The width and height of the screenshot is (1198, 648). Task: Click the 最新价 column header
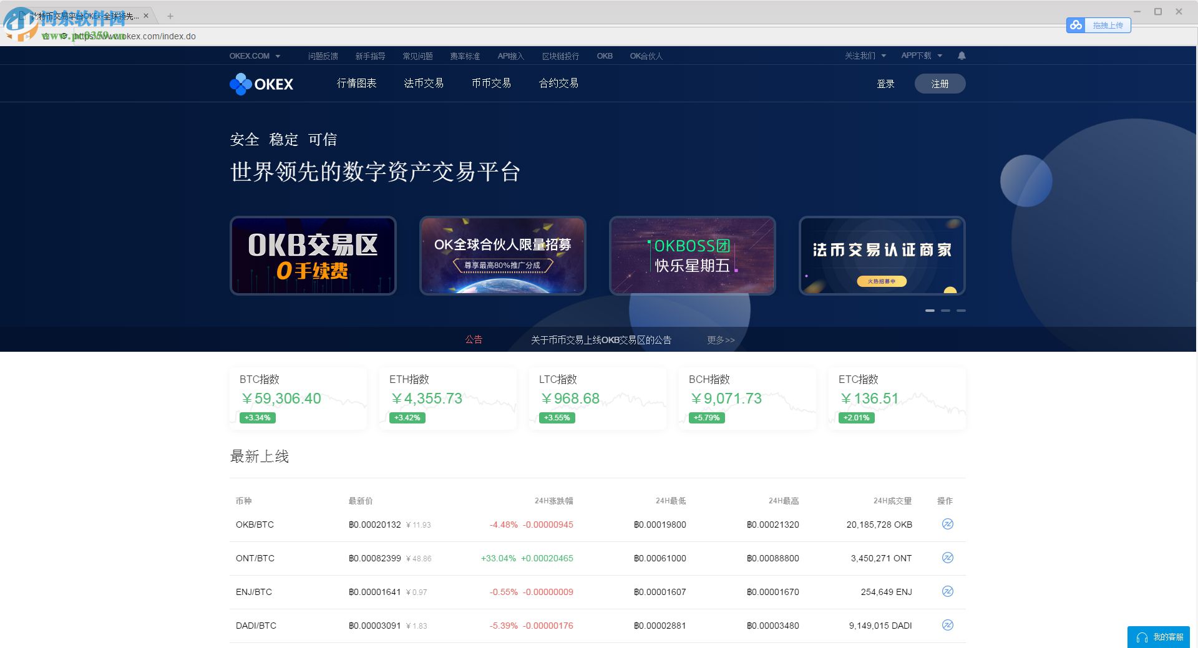(361, 501)
